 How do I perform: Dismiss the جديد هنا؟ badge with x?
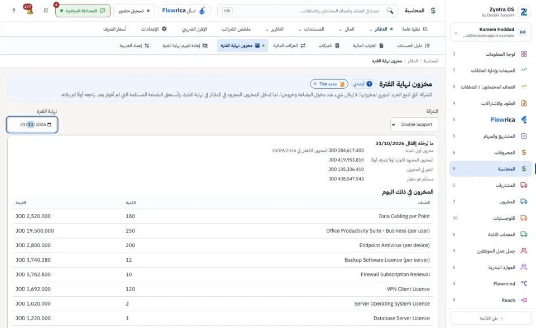315,84
